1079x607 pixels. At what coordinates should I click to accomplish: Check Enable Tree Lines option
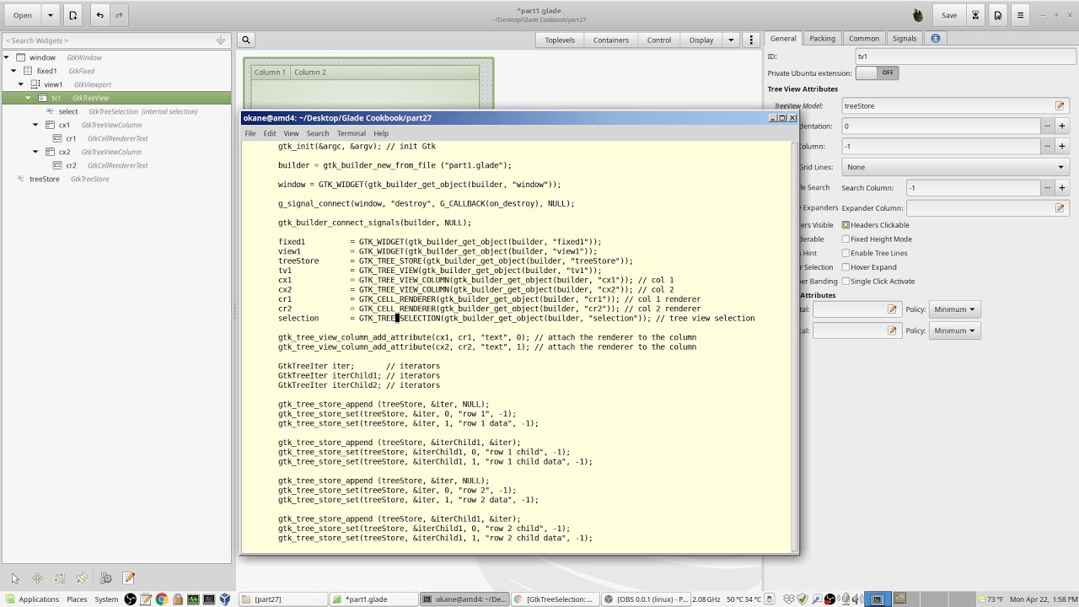pyautogui.click(x=845, y=253)
